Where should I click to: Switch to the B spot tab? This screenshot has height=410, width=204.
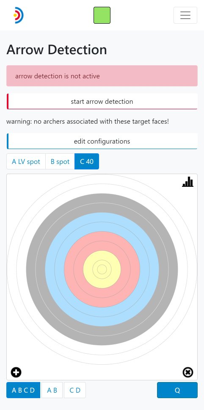(x=60, y=161)
